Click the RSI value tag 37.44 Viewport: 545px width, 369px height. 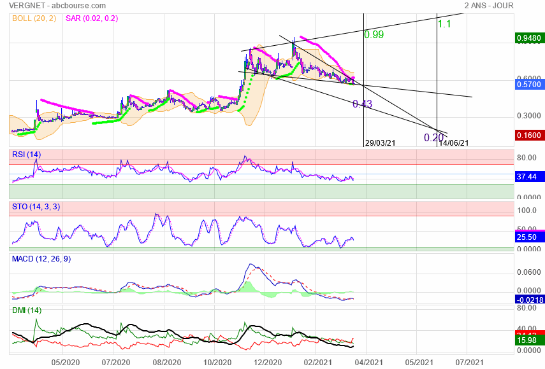527,177
